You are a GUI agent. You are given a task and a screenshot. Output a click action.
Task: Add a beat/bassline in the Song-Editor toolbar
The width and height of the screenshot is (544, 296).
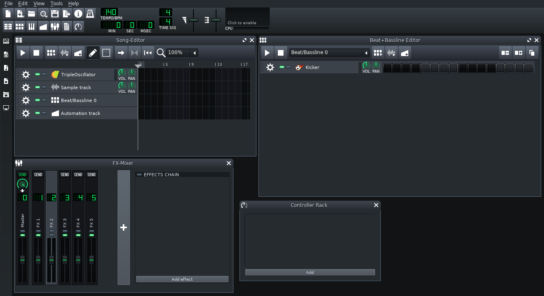51,53
